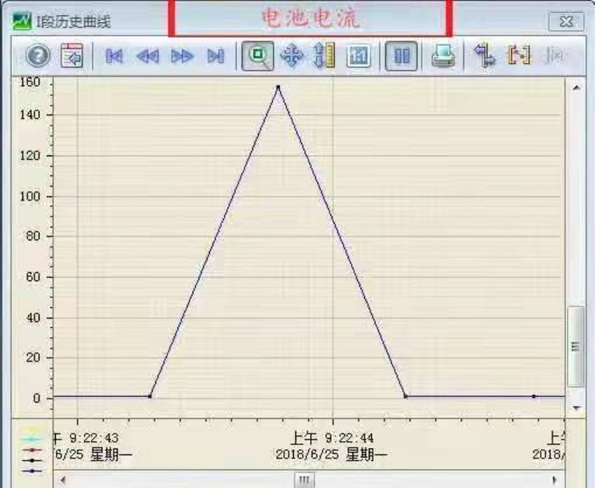Click the horizontal scrollbar thumb
The image size is (595, 488).
(304, 480)
